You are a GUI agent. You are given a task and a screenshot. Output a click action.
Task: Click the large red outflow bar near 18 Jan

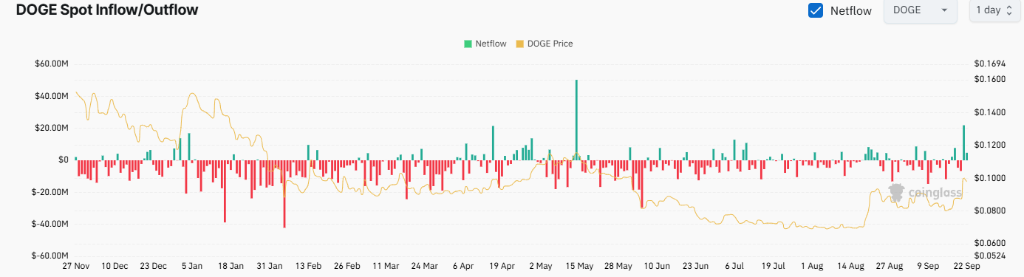(225, 191)
